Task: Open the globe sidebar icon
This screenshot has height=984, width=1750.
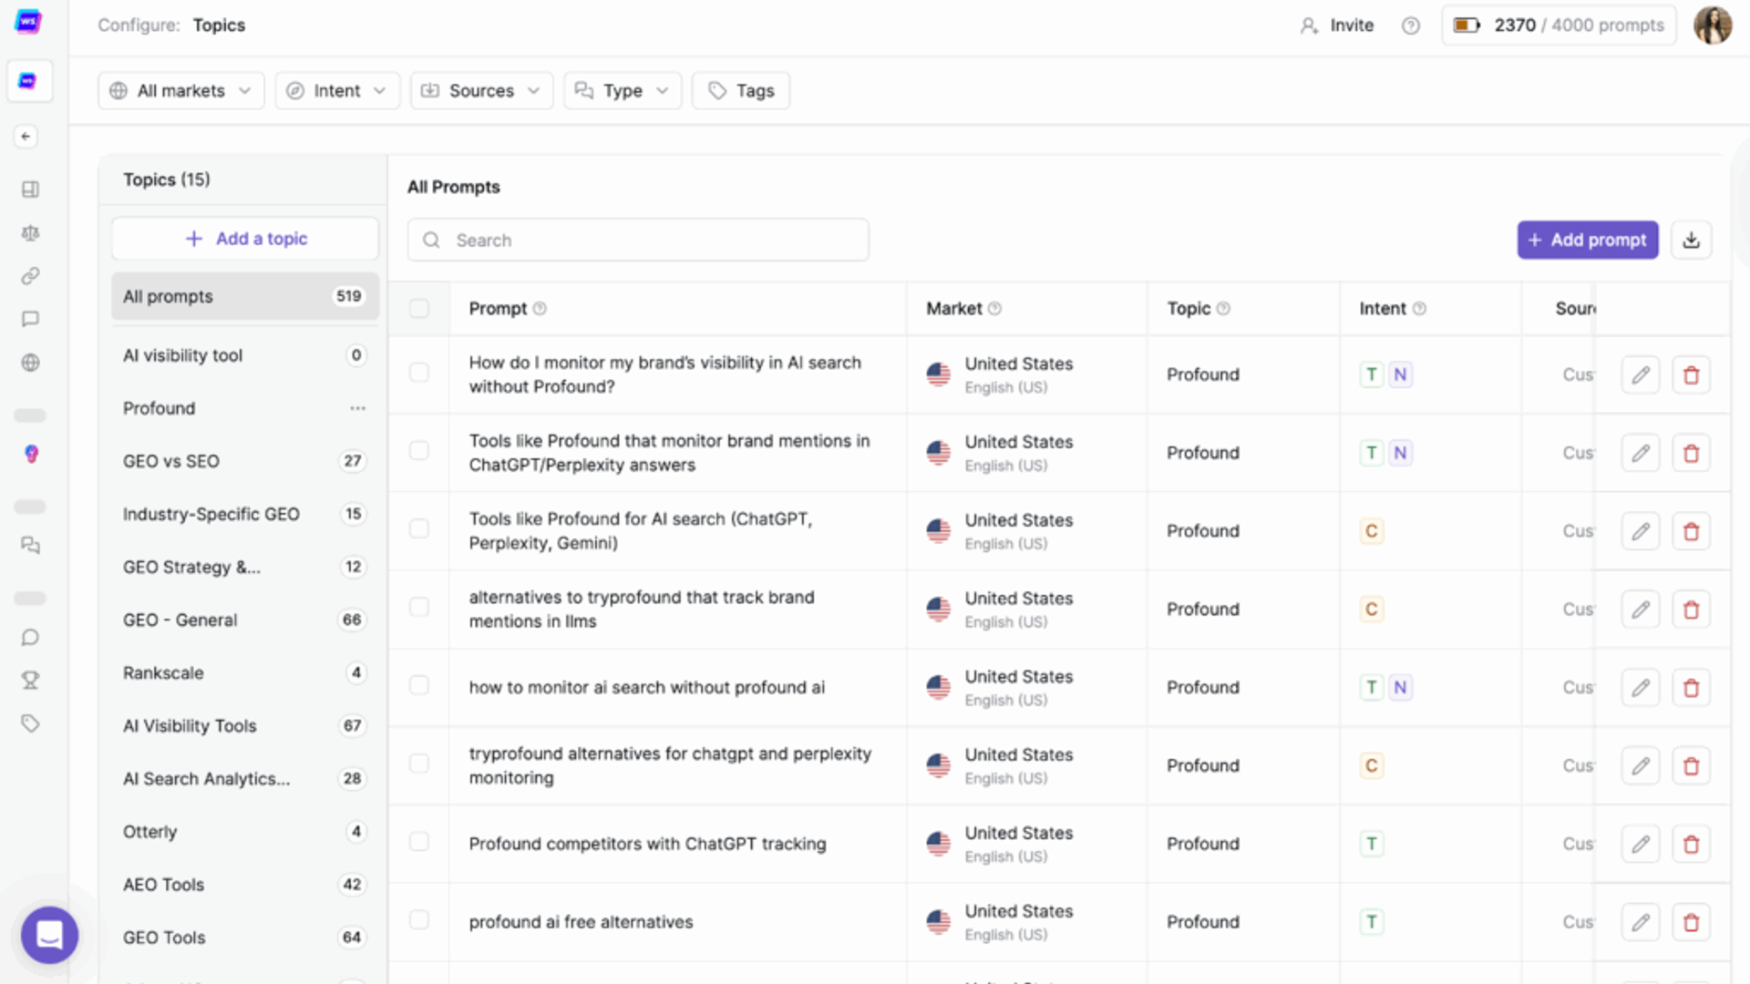Action: [x=30, y=363]
